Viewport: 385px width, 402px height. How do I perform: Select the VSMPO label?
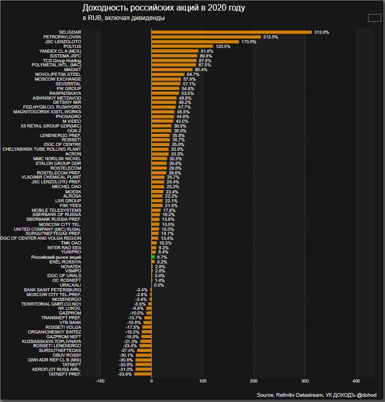[73, 271]
